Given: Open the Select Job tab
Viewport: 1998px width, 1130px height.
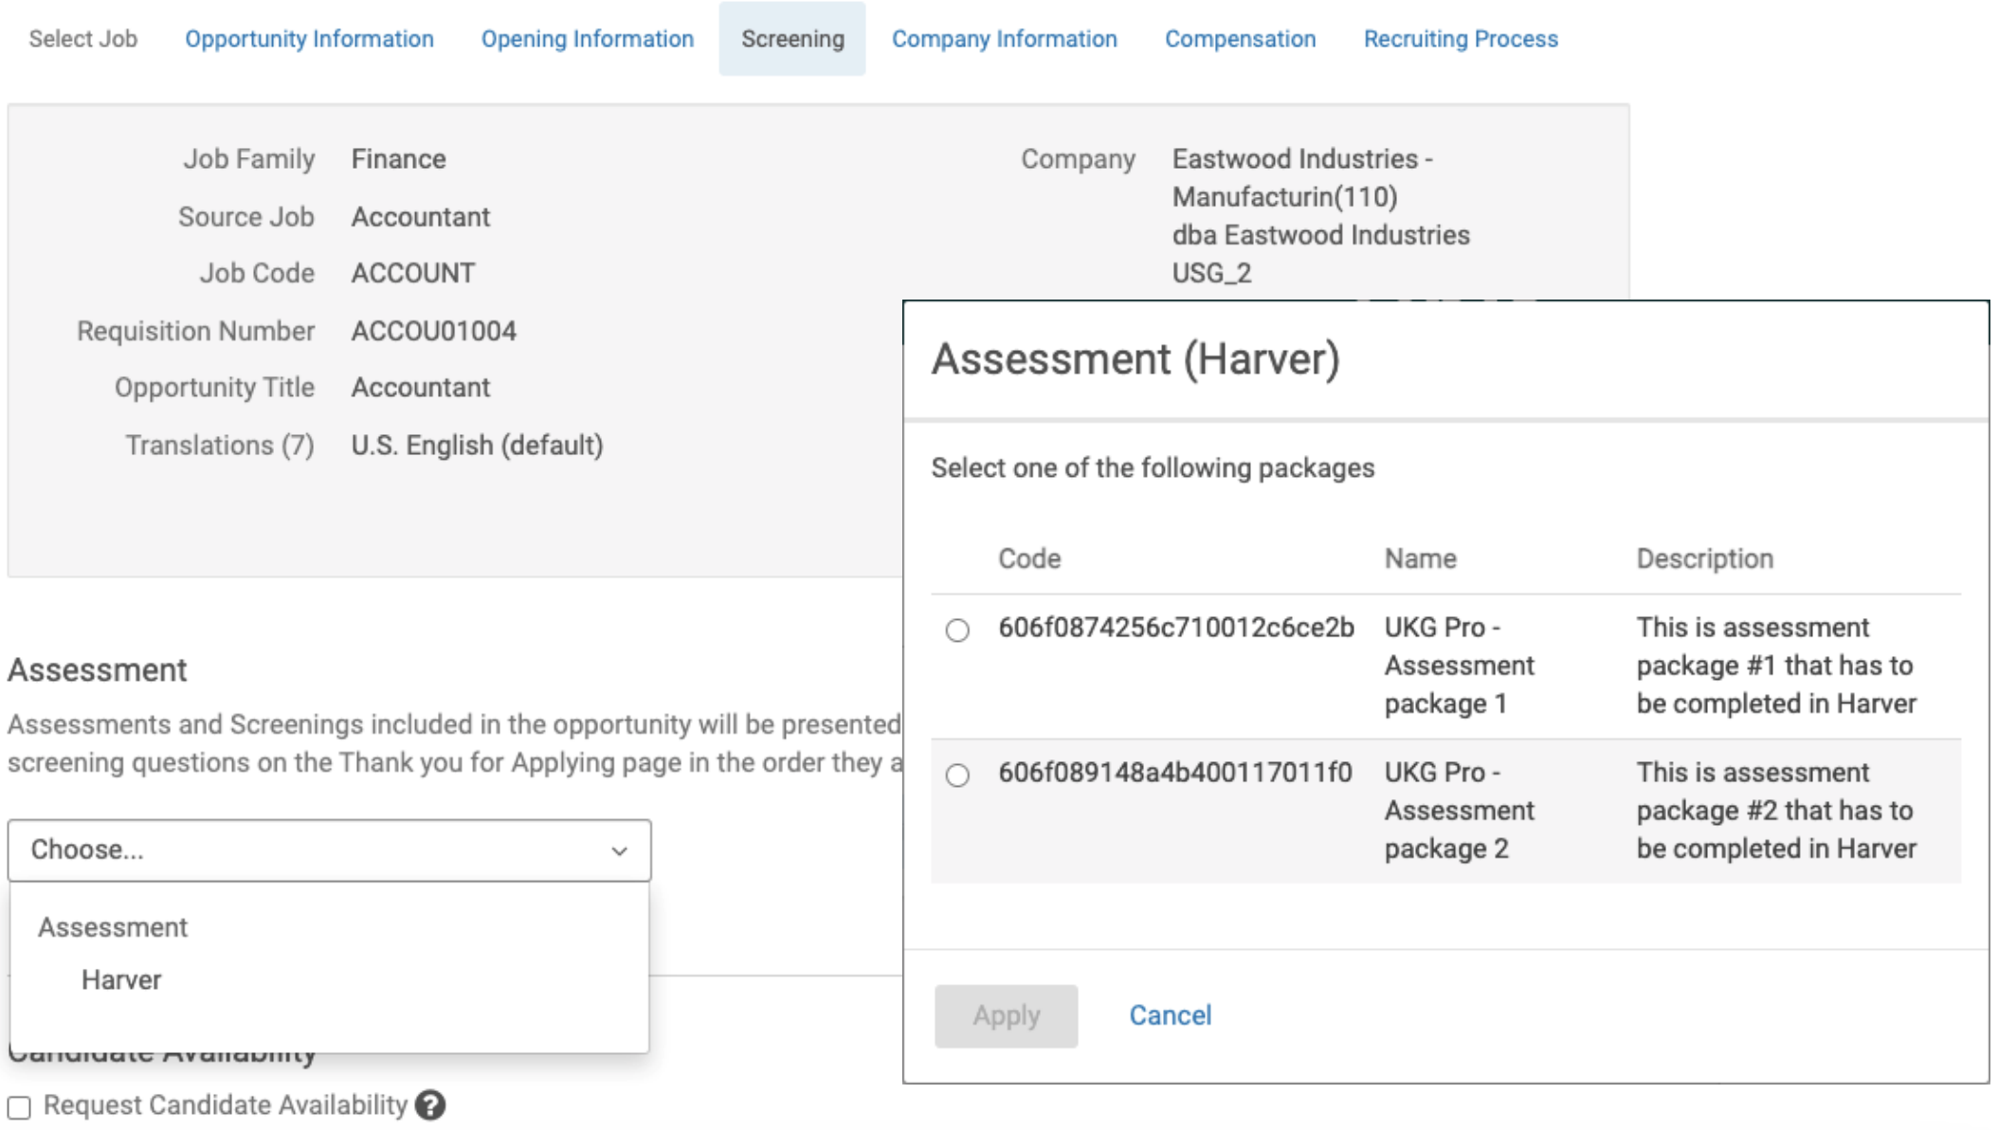Looking at the screenshot, I should 82,39.
